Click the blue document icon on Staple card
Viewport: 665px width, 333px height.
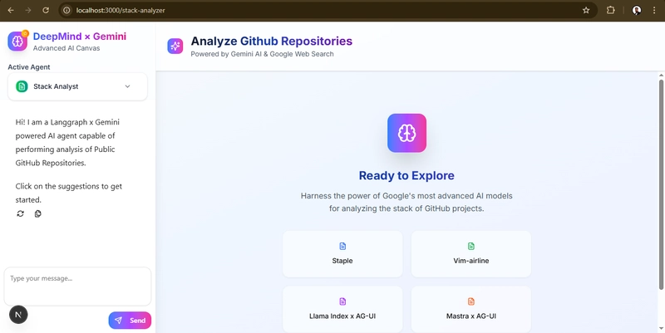point(342,246)
